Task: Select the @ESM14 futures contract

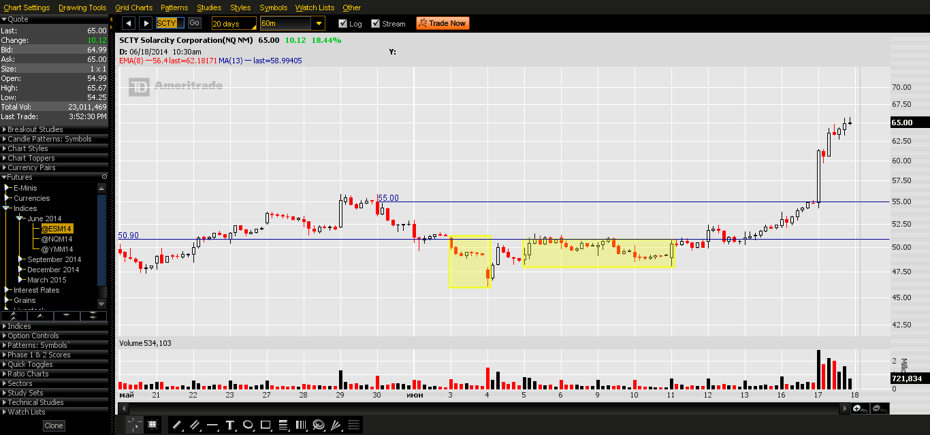Action: 57,229
